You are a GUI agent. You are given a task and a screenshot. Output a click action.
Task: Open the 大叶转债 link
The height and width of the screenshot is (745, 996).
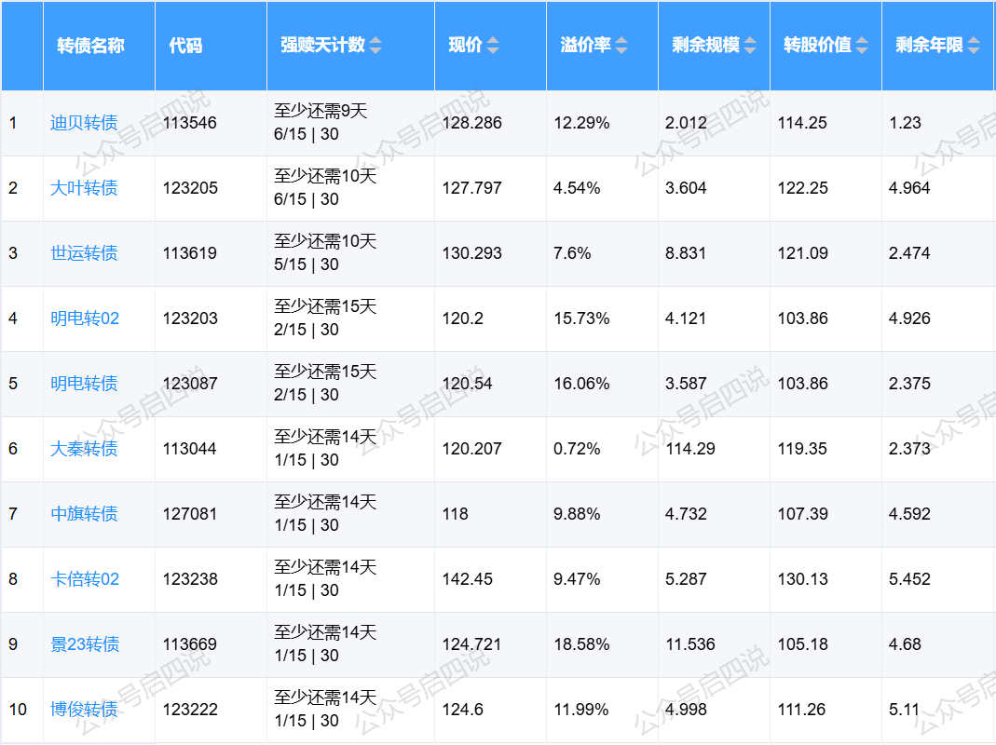[84, 188]
